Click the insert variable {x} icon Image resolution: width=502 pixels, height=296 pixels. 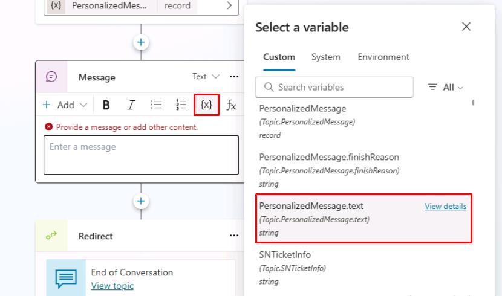coord(206,105)
